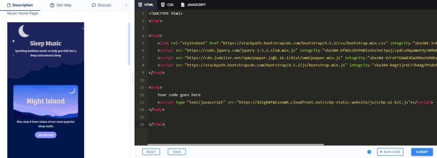Image resolution: width=437 pixels, height=158 pixels.
Task: Click Get Started in the preview image
Action: click(x=46, y=135)
